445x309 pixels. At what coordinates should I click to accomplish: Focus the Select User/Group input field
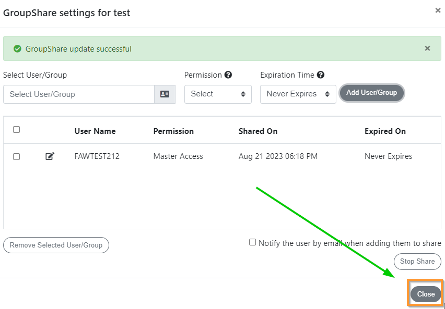79,94
